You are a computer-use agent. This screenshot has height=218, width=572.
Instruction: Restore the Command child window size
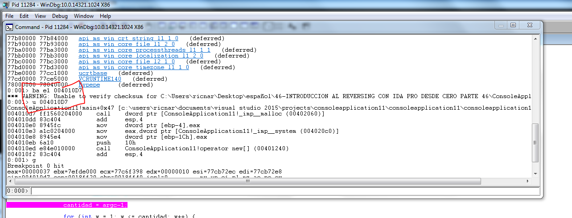click(x=513, y=25)
